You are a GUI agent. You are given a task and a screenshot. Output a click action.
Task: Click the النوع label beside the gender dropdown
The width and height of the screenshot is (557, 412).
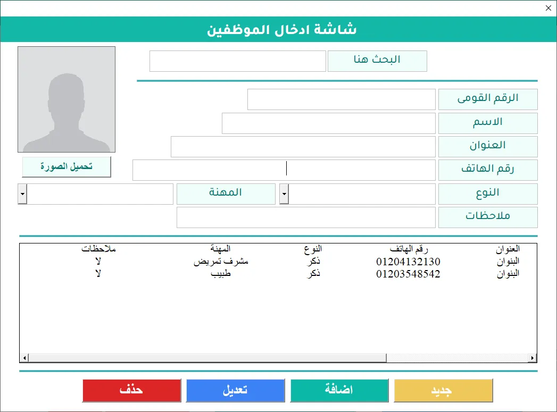pos(488,194)
